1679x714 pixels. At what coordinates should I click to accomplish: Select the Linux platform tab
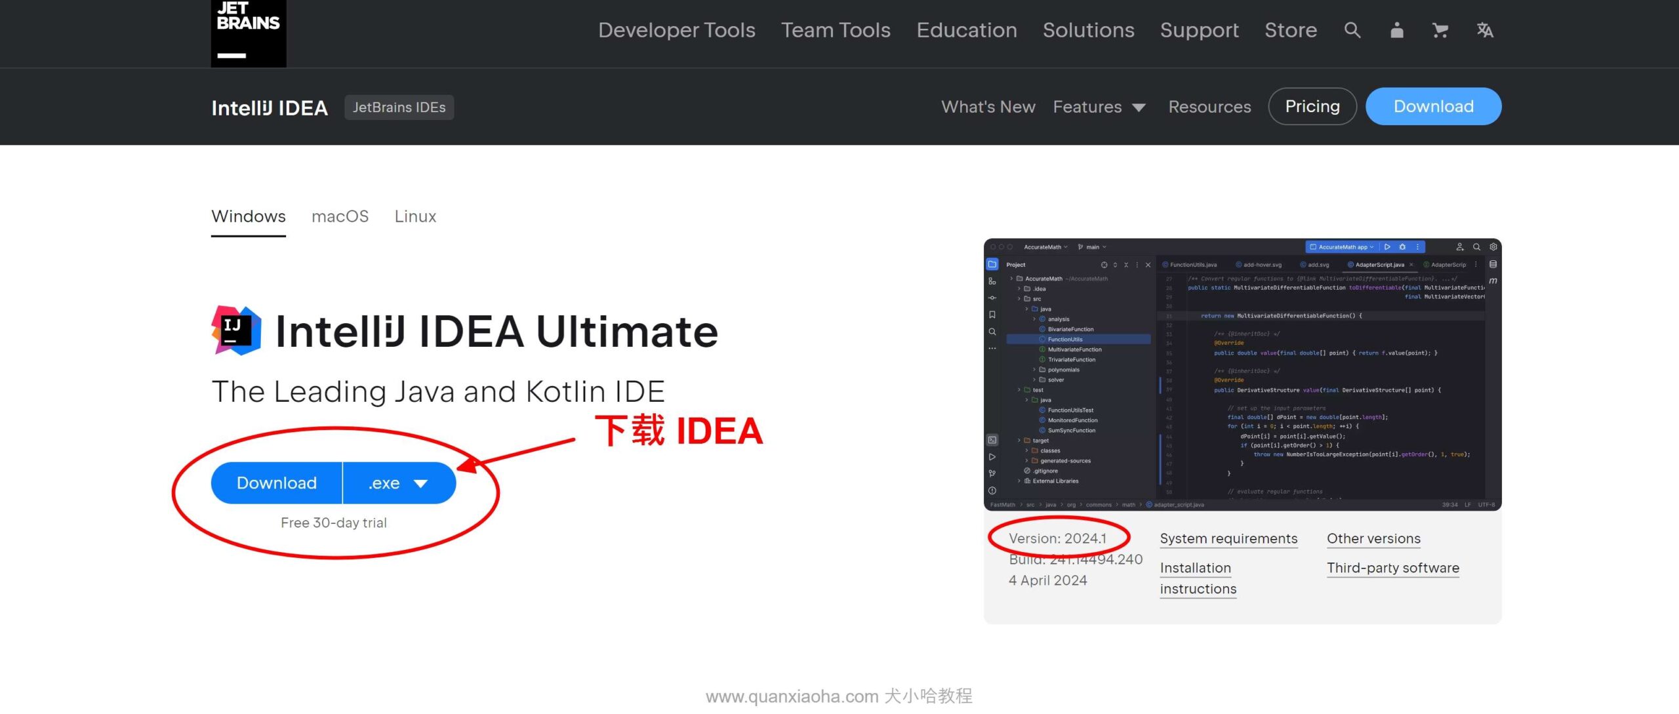415,215
